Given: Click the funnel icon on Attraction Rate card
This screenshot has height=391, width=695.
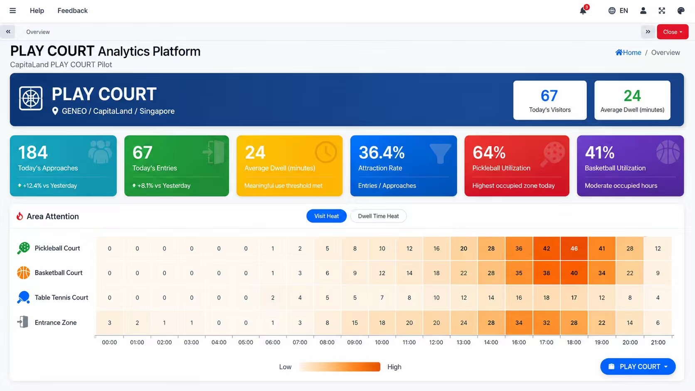Looking at the screenshot, I should (440, 153).
